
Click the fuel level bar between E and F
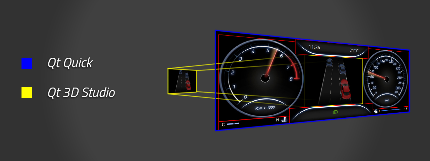pos(393,110)
